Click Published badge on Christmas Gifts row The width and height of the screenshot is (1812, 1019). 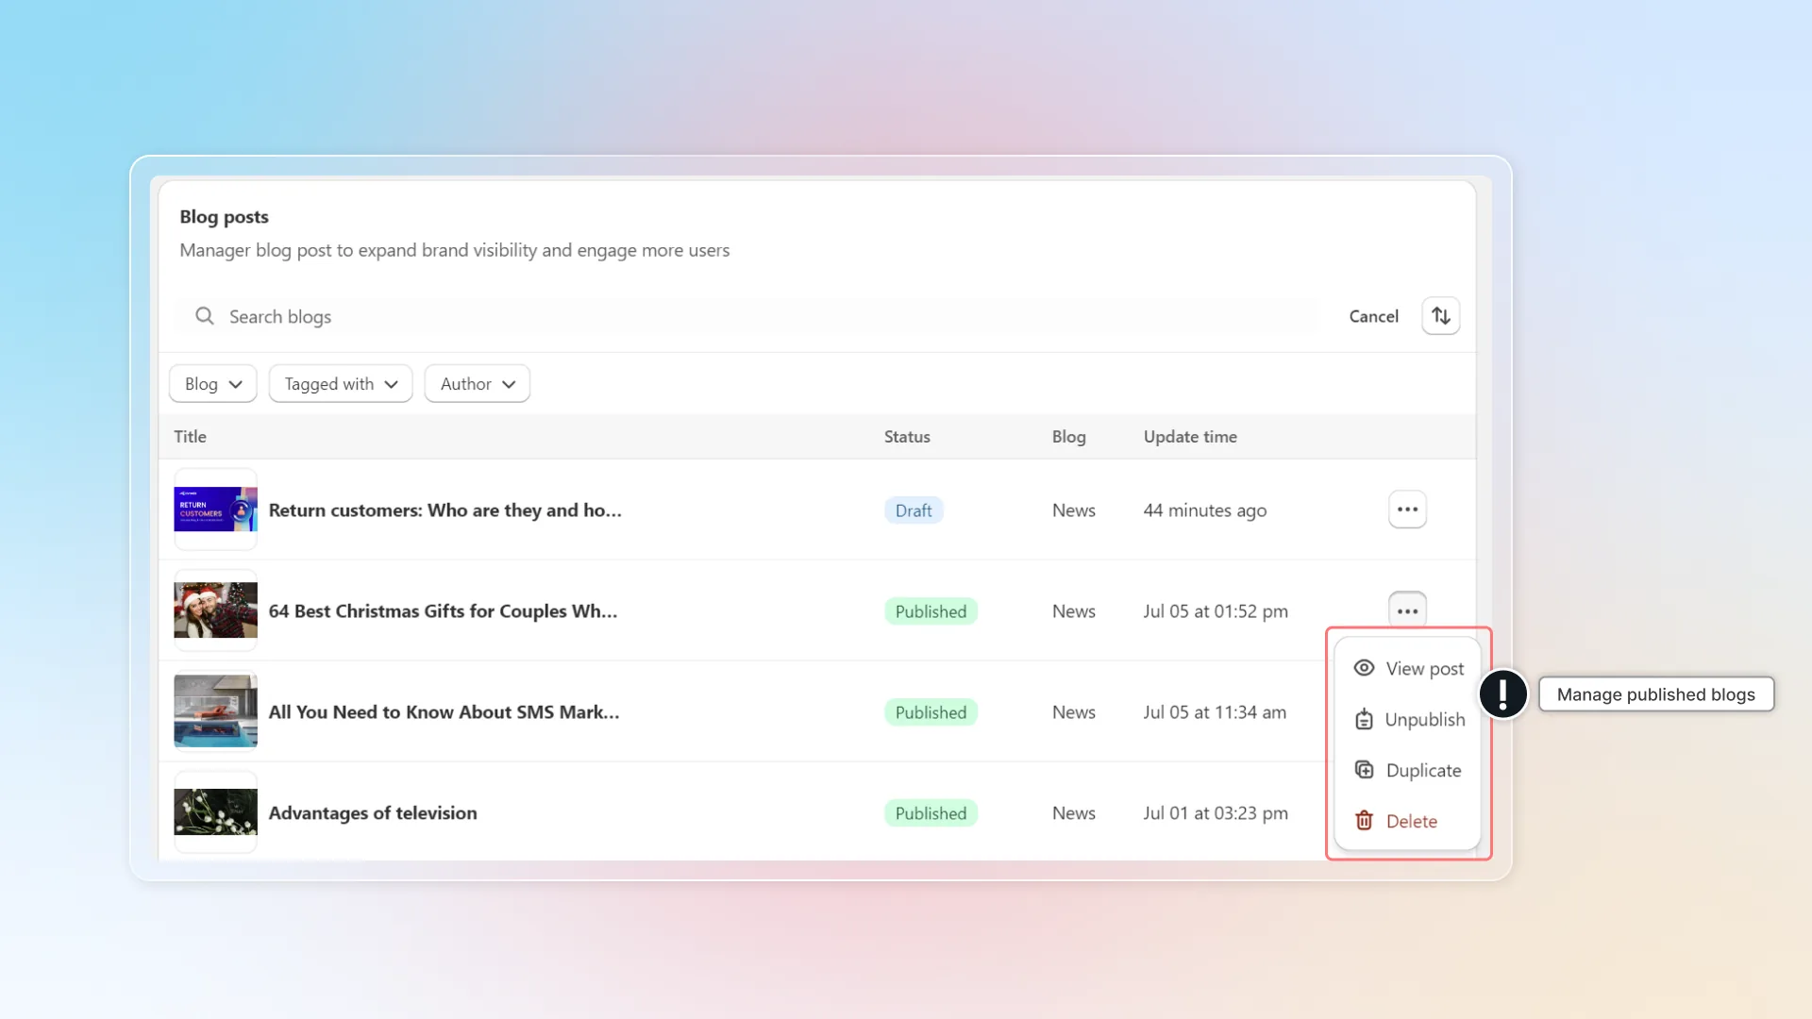click(931, 611)
